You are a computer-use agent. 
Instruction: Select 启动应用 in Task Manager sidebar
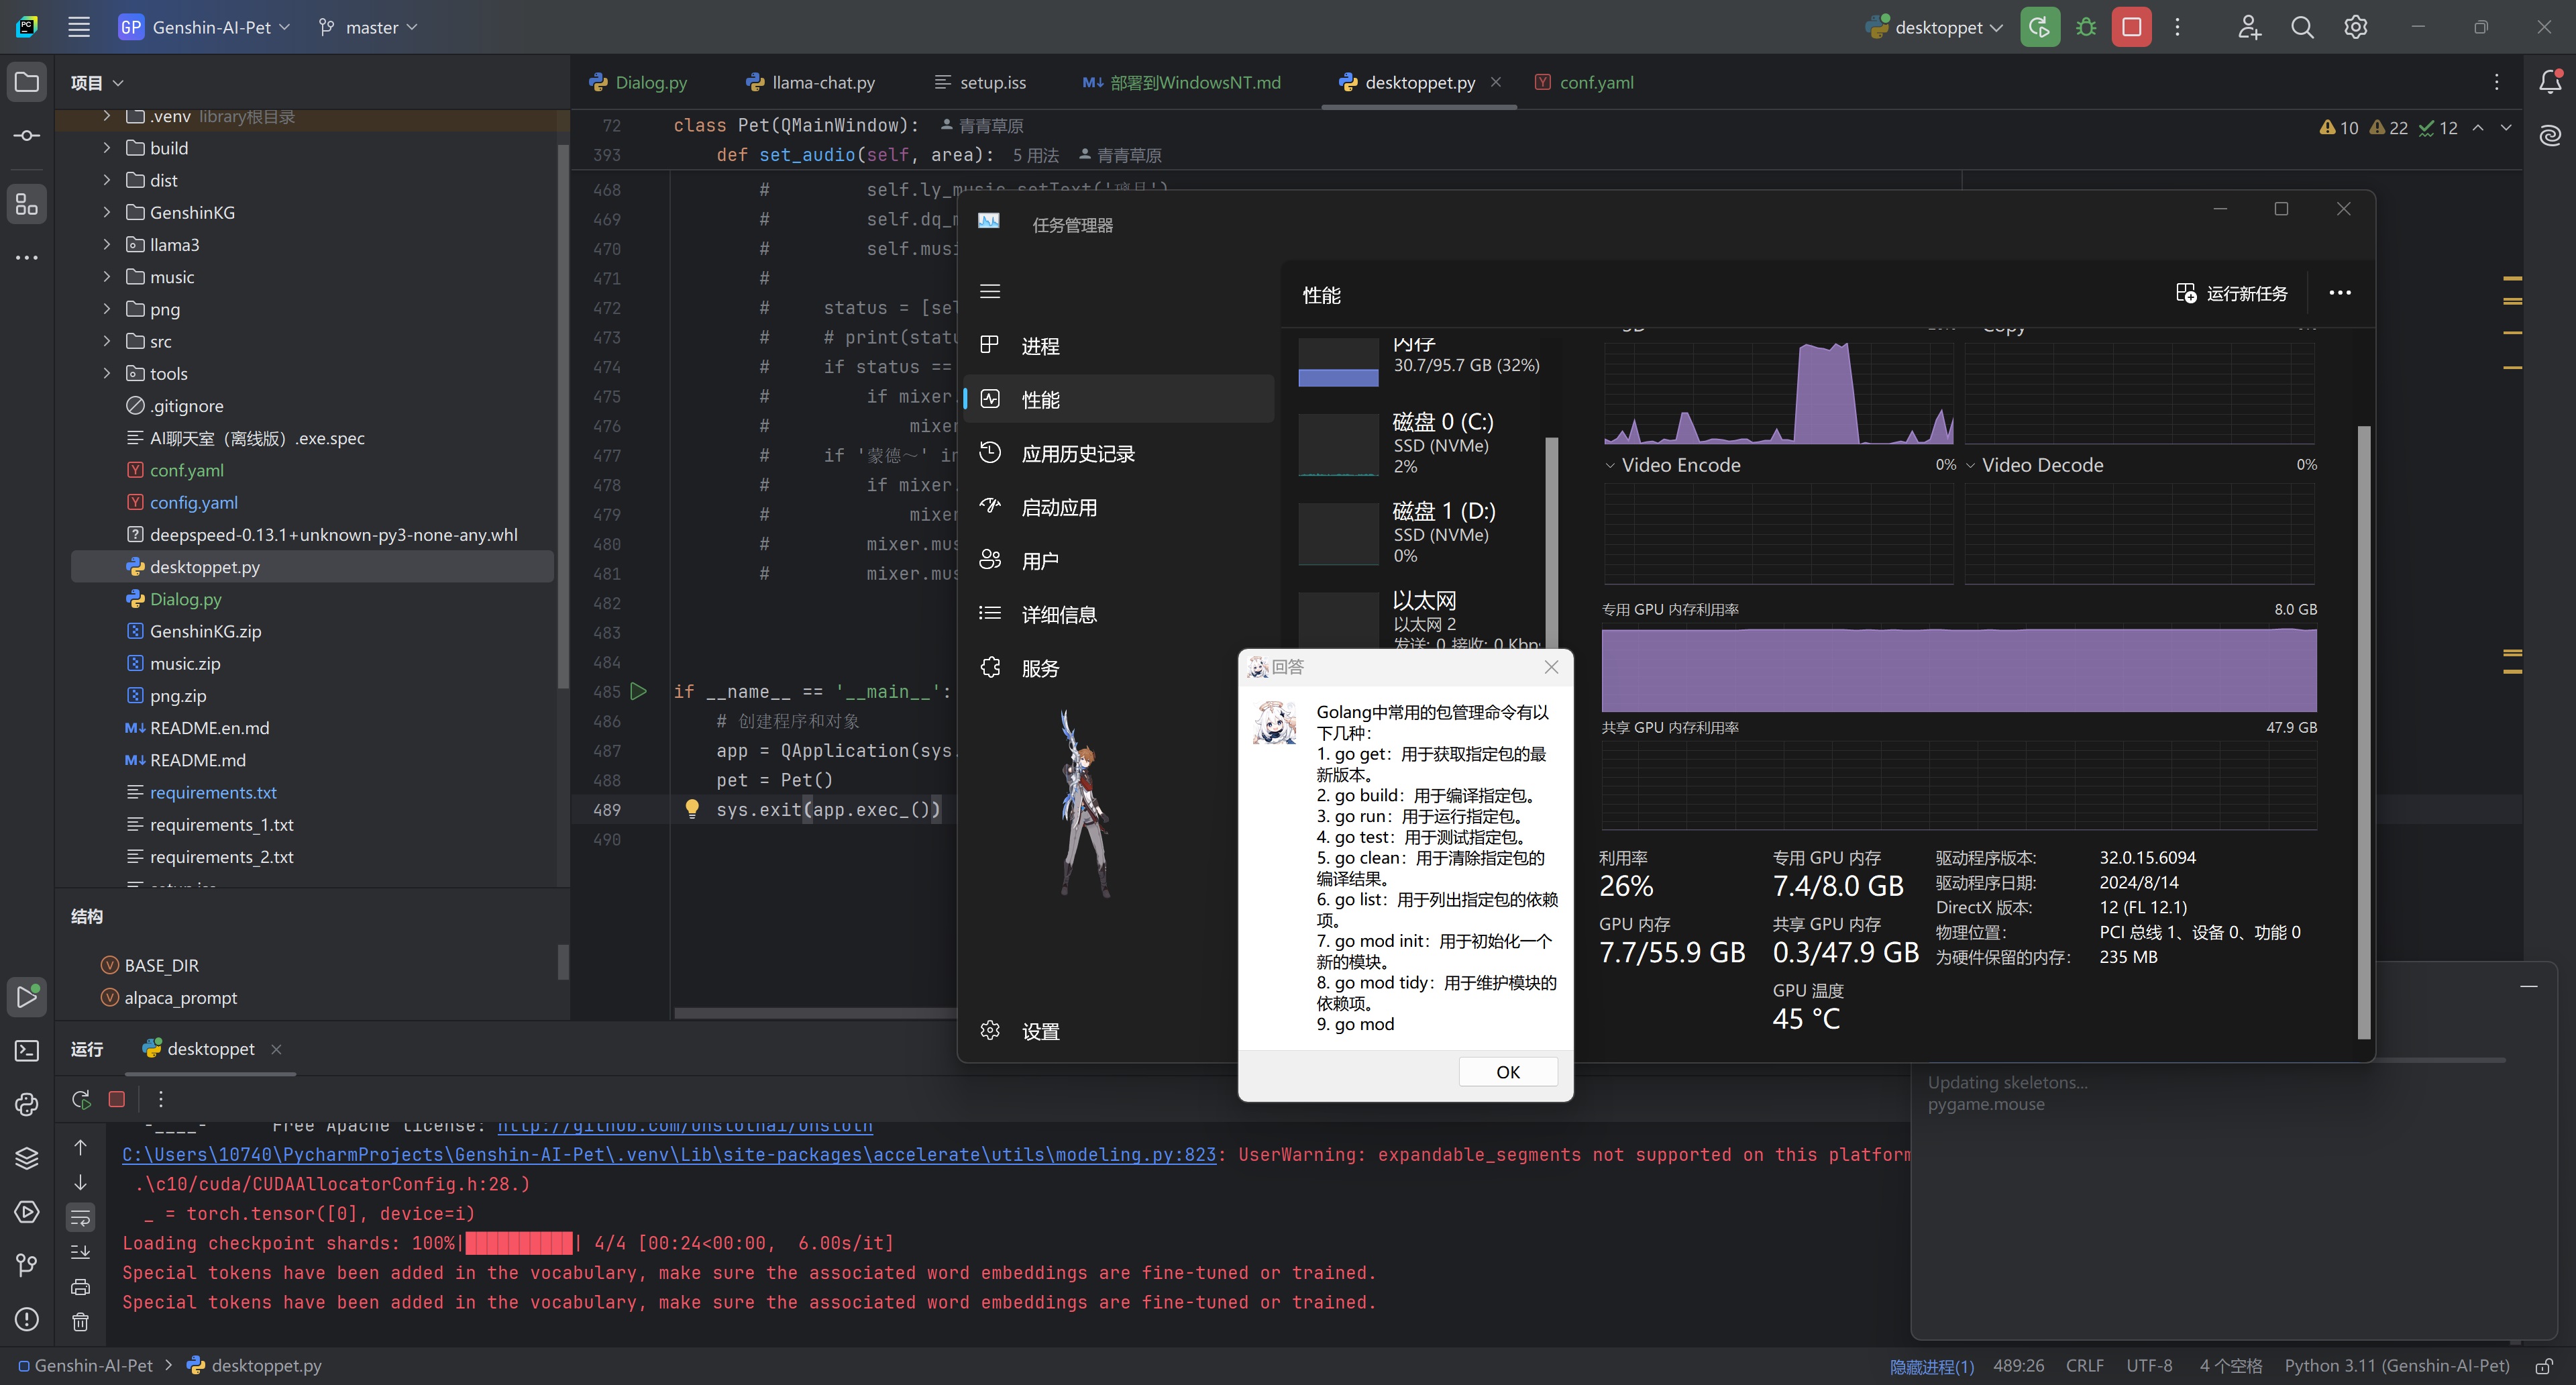tap(1058, 507)
